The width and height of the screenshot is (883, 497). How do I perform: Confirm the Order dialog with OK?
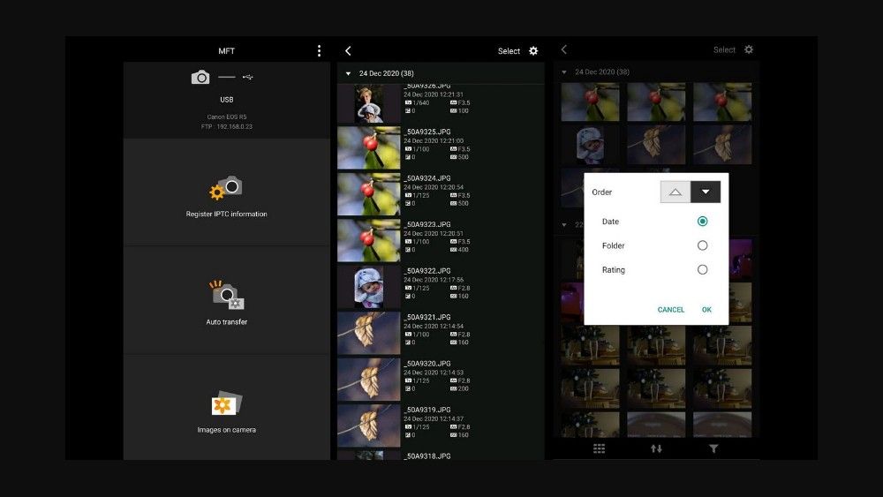pos(706,310)
